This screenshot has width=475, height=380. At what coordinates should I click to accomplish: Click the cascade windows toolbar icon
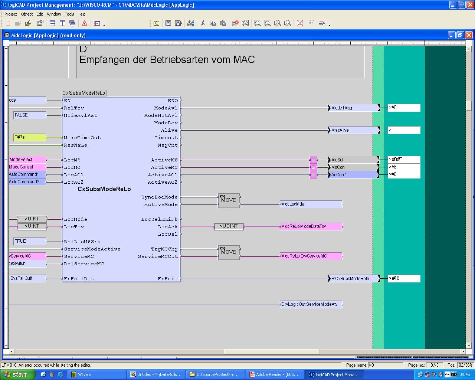pos(72,23)
